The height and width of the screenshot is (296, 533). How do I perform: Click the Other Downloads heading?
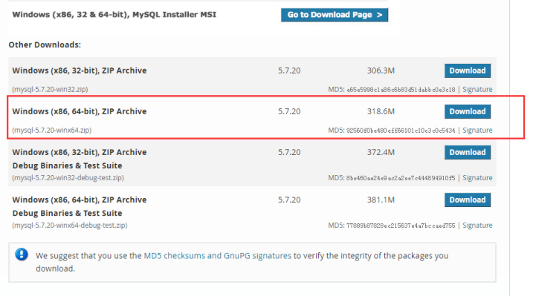[45, 45]
